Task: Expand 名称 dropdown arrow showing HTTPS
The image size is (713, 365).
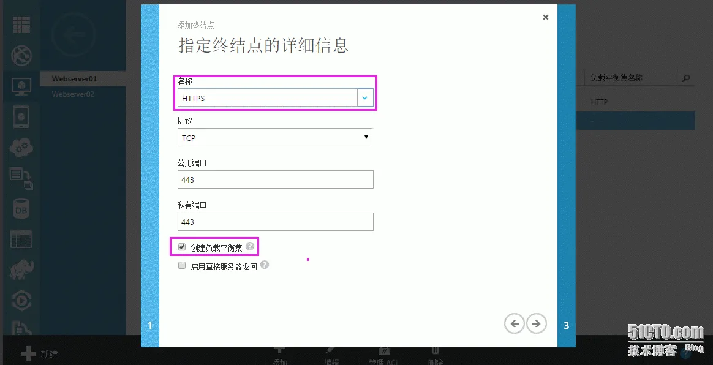Action: [365, 98]
